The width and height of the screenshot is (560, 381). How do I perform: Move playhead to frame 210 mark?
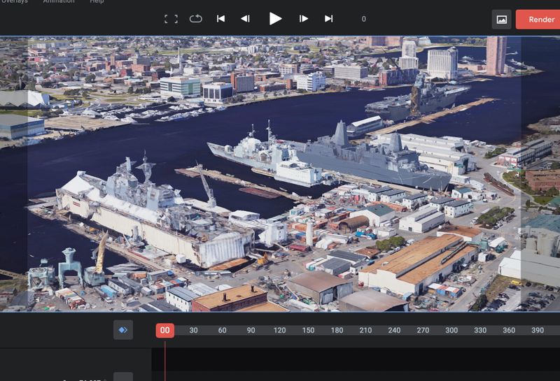point(365,331)
